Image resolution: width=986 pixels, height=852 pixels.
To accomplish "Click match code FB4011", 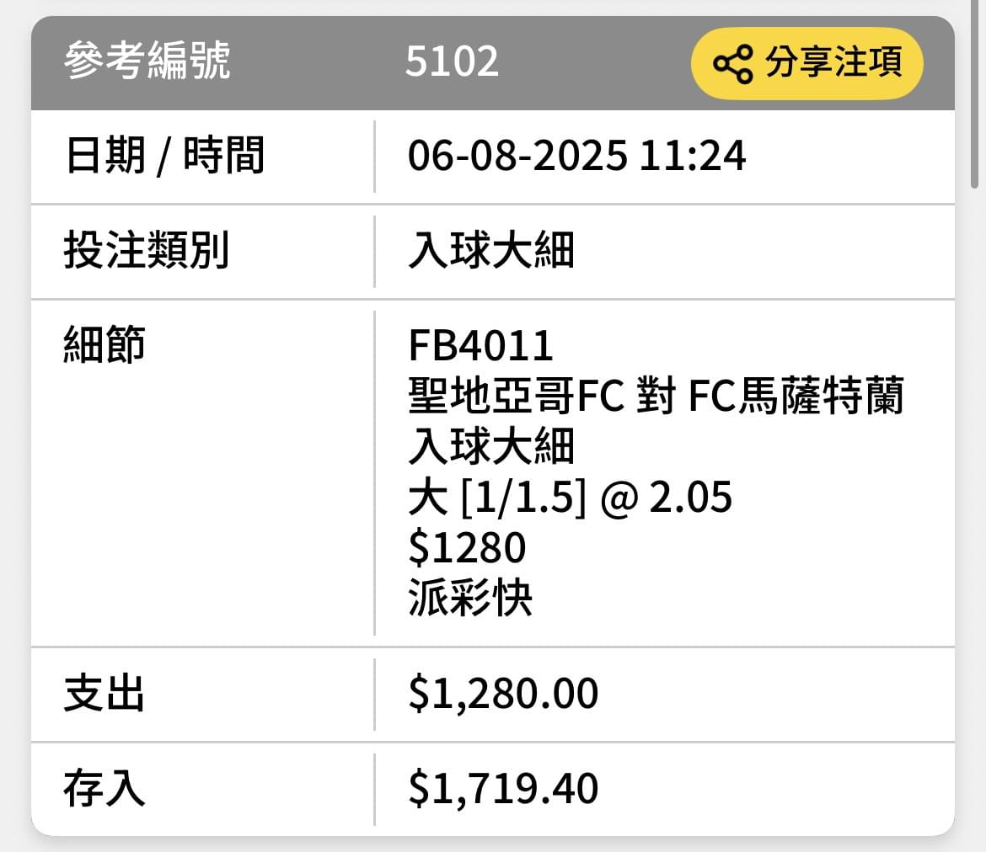I will click(x=480, y=345).
